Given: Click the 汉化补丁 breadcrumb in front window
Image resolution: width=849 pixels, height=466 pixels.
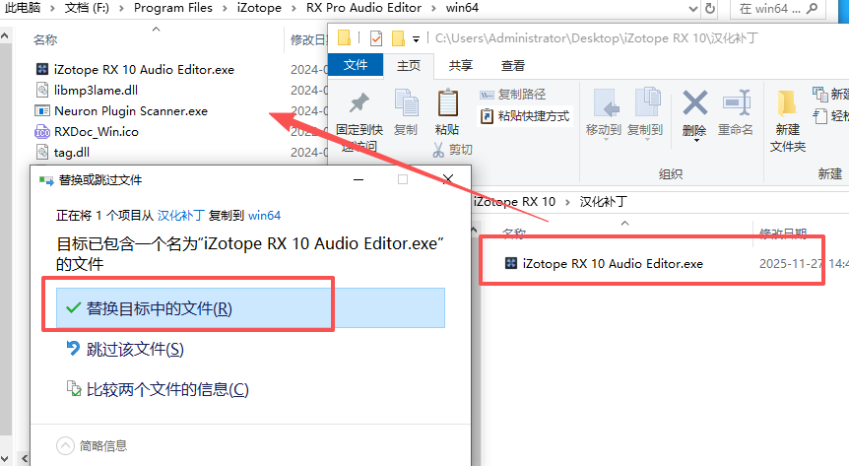Looking at the screenshot, I should point(603,202).
